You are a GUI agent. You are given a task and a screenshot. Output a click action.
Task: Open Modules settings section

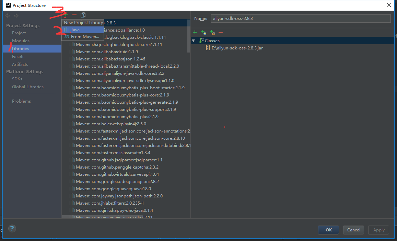coord(21,41)
